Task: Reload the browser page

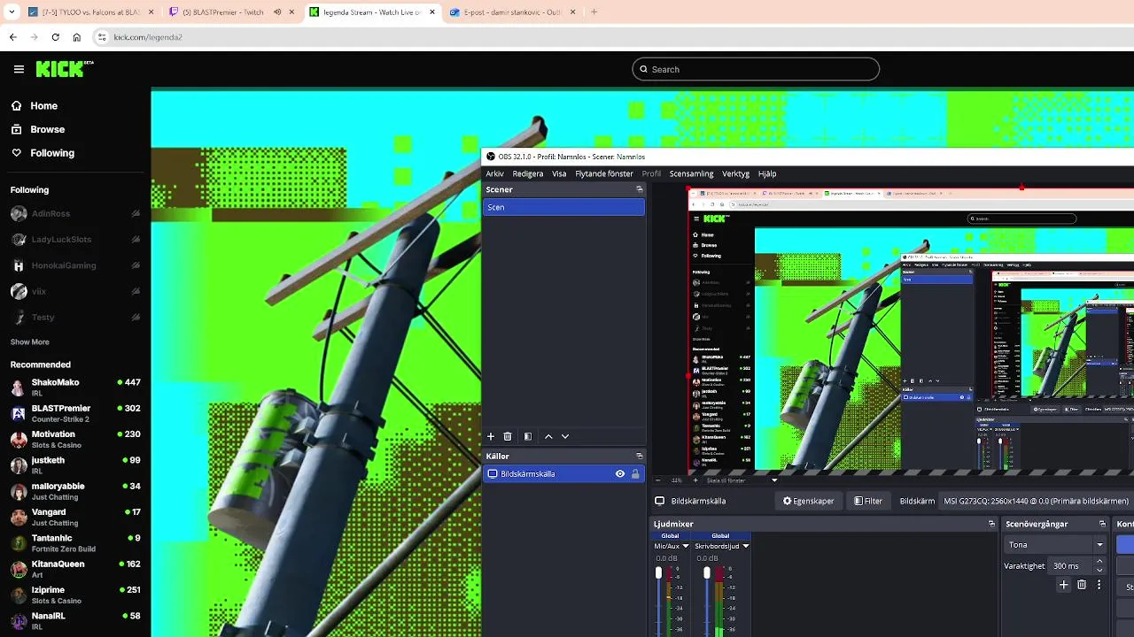Action: coord(56,37)
